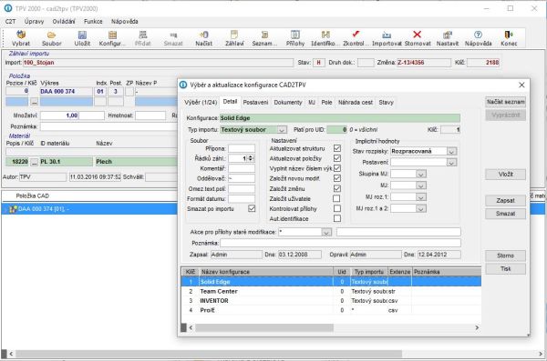
Task: Open the MJ roz.1 dropdown
Action: (420, 197)
